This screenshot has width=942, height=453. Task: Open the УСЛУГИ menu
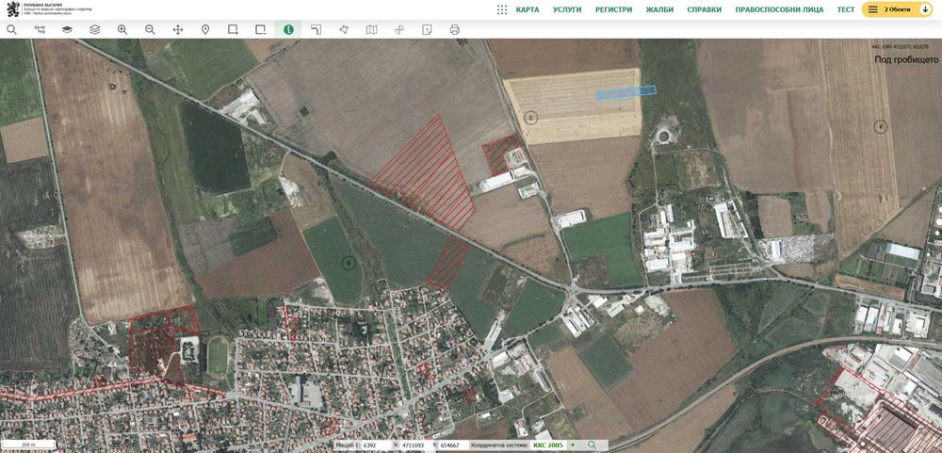567,9
